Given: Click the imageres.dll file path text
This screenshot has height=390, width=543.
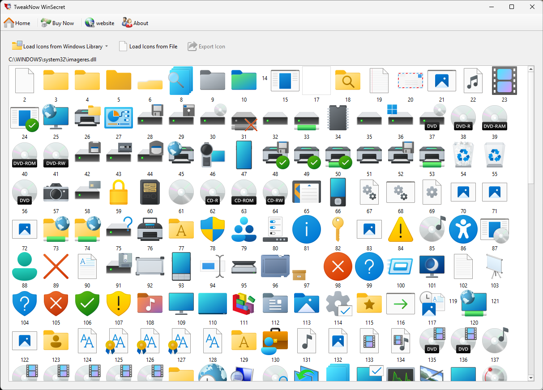Looking at the screenshot, I should coord(52,59).
